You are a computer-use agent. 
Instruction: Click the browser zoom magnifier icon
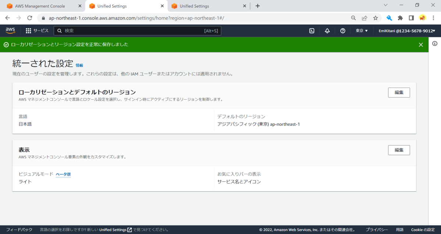354,18
